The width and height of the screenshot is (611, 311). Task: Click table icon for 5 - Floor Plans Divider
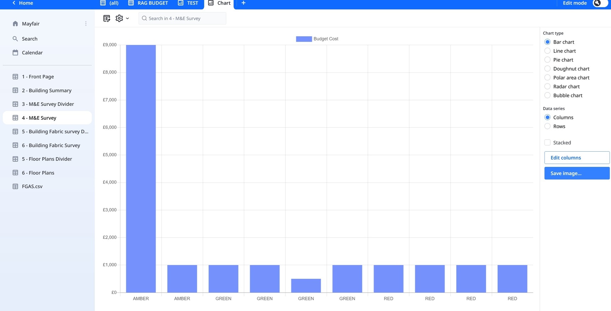coord(15,159)
